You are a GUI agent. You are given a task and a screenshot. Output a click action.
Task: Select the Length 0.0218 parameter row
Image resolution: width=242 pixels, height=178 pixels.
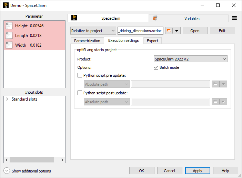tap(34, 36)
